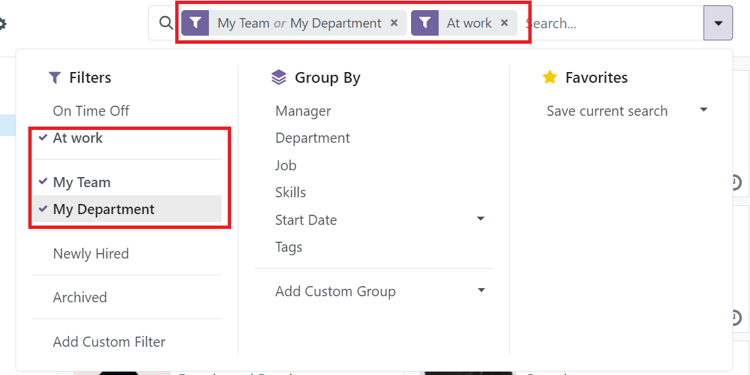Remove the My Team or My Department filter
The width and height of the screenshot is (750, 375).
pos(394,23)
